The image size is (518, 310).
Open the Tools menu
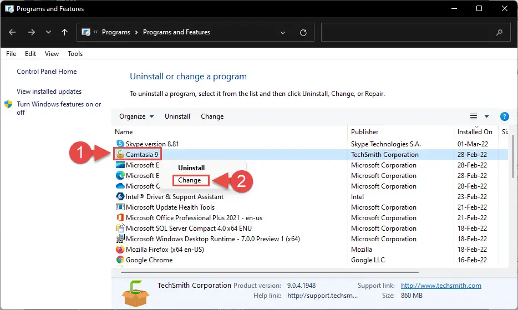(x=75, y=54)
